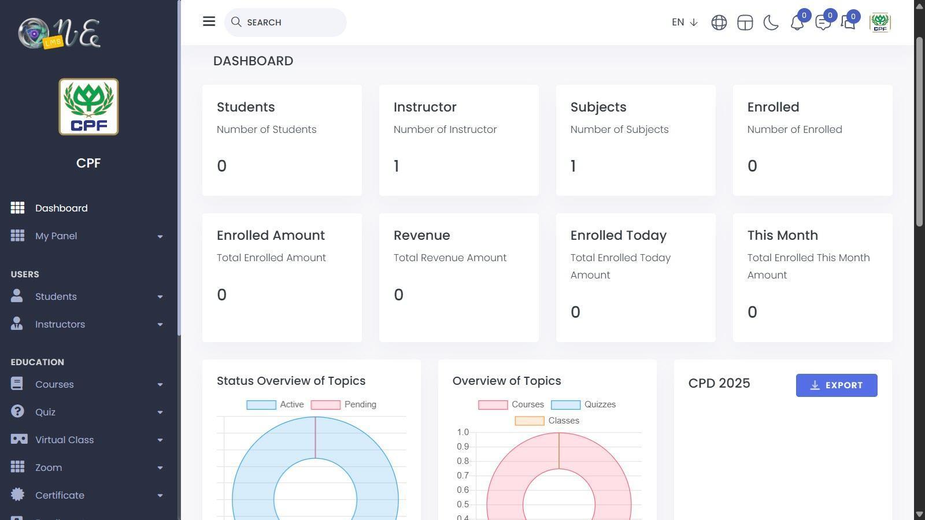
Task: Expand Instructors submenu arrow
Action: tap(160, 325)
